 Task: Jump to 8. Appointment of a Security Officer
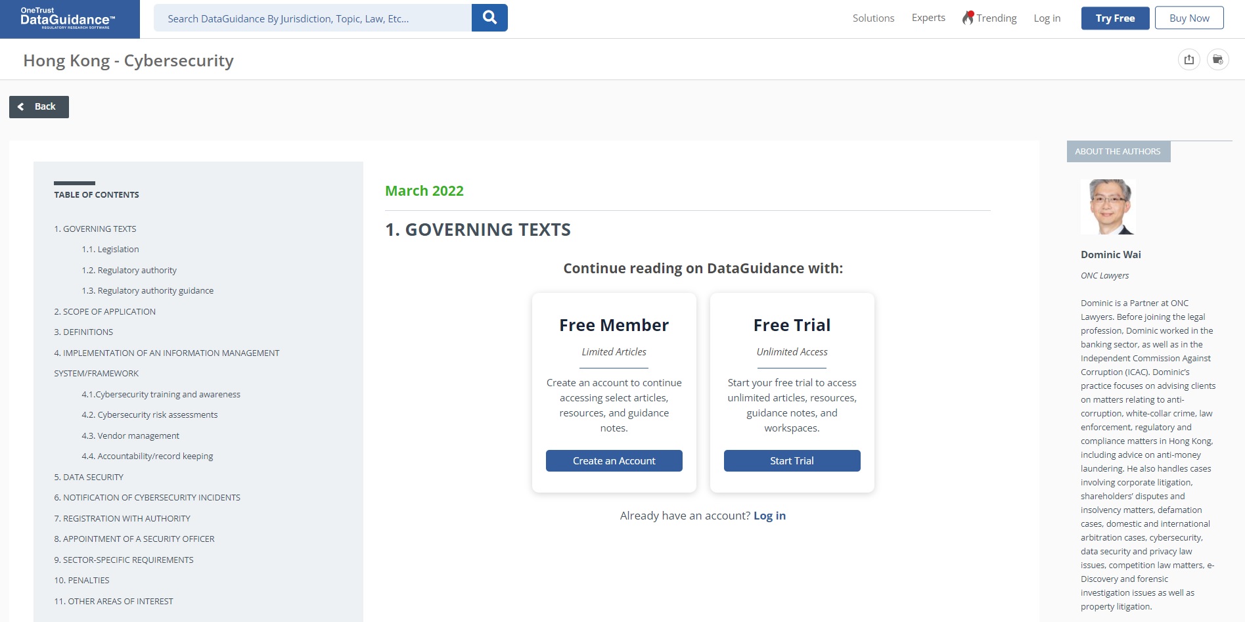tap(134, 539)
